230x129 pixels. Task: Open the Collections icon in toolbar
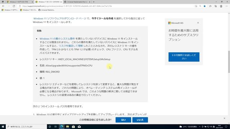216,6
